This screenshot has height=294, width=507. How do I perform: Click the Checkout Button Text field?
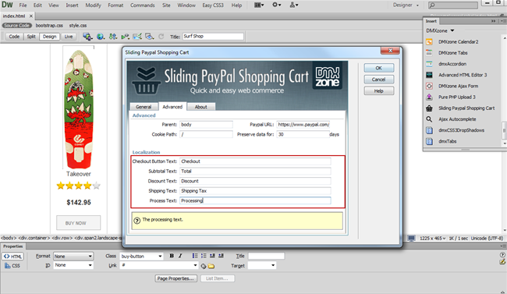click(255, 161)
